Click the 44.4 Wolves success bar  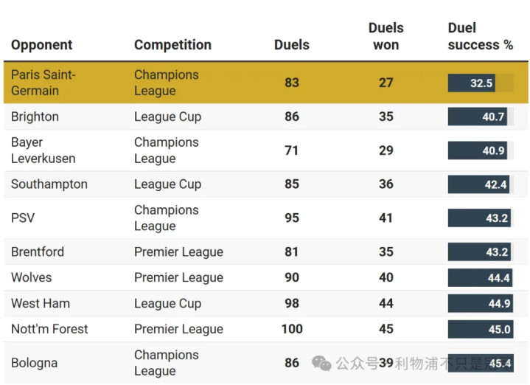[x=480, y=278]
